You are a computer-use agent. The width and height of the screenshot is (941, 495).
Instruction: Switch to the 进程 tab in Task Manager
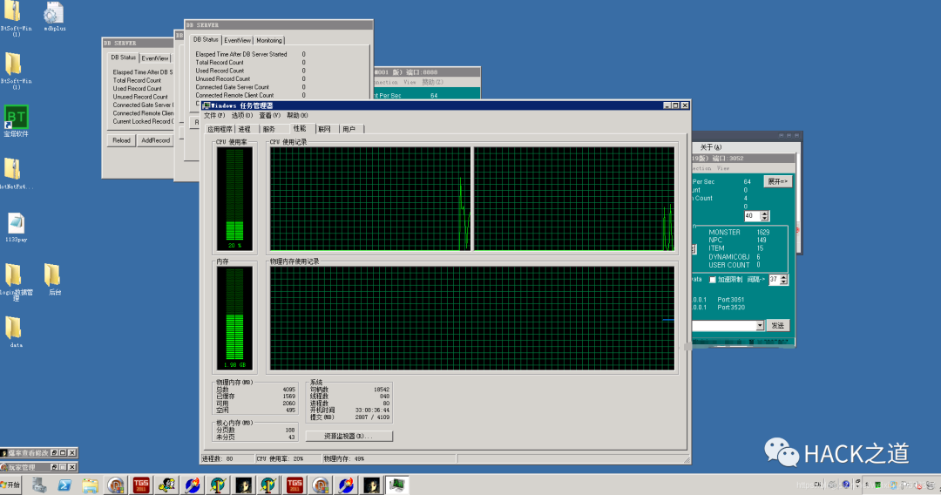pyautogui.click(x=245, y=129)
